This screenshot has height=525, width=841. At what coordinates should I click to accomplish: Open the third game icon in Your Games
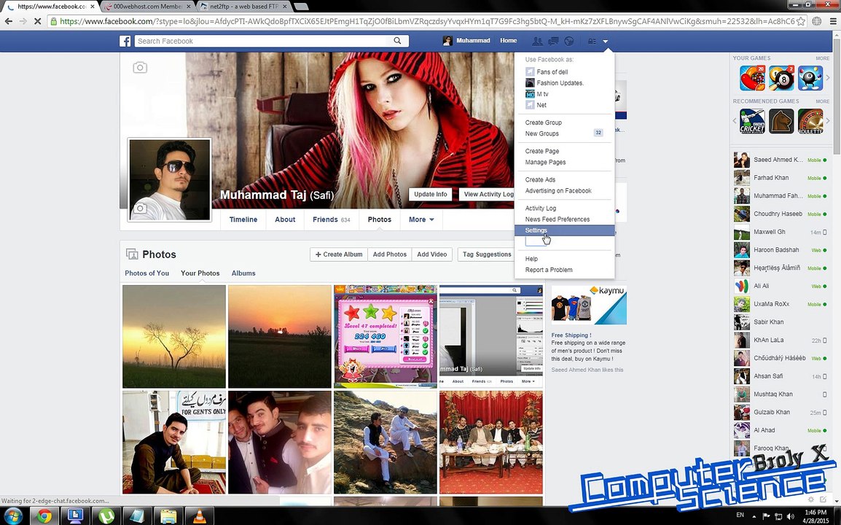[x=810, y=78]
